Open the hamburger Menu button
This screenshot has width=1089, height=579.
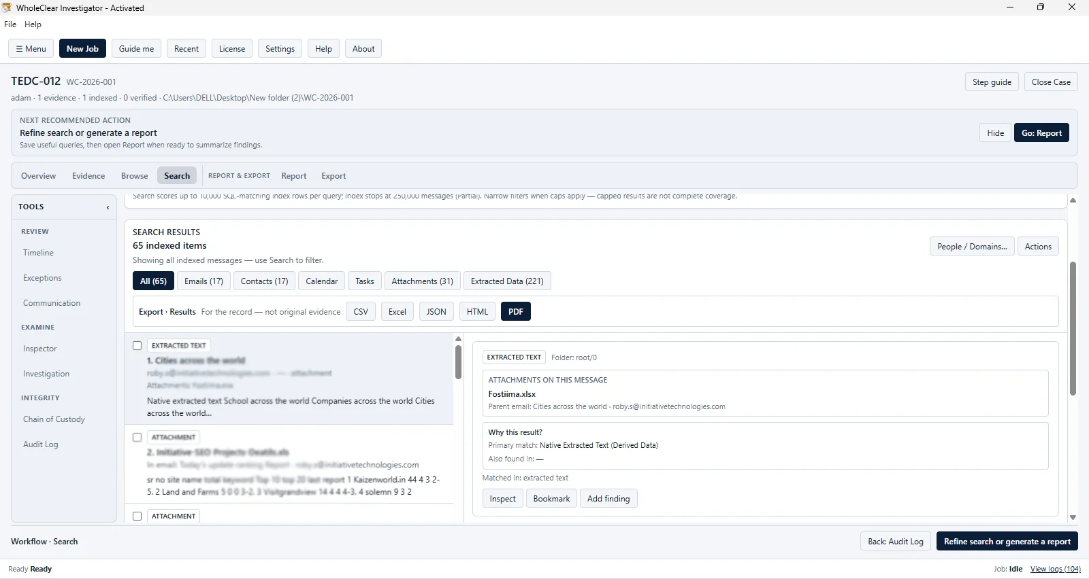click(x=31, y=49)
